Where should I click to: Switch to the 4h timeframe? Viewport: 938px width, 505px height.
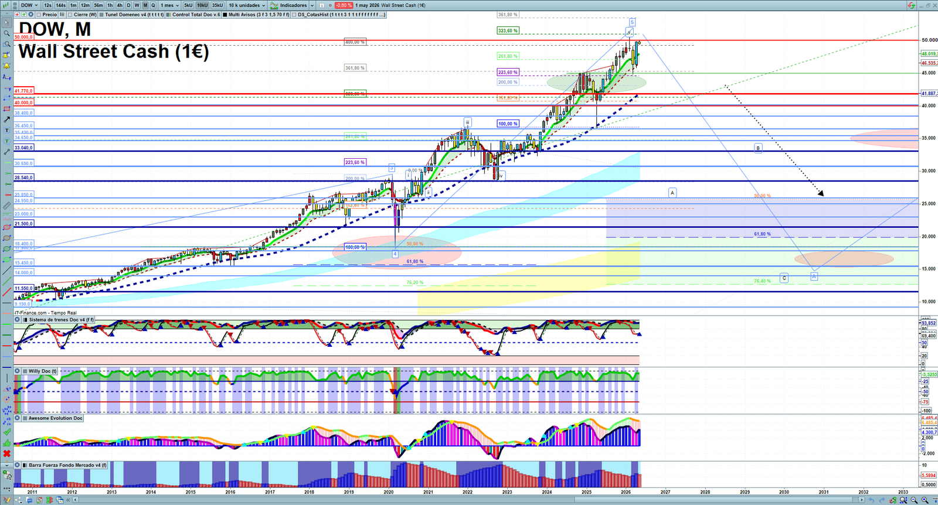click(x=120, y=5)
